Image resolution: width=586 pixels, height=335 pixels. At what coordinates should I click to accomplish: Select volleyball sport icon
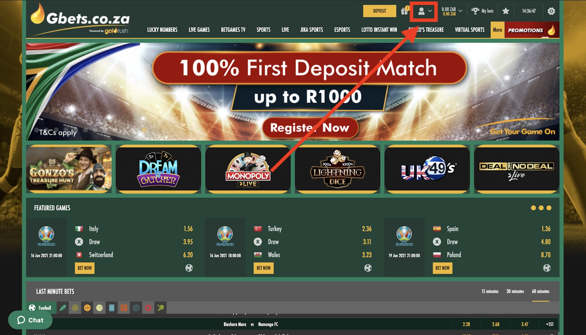99,308
